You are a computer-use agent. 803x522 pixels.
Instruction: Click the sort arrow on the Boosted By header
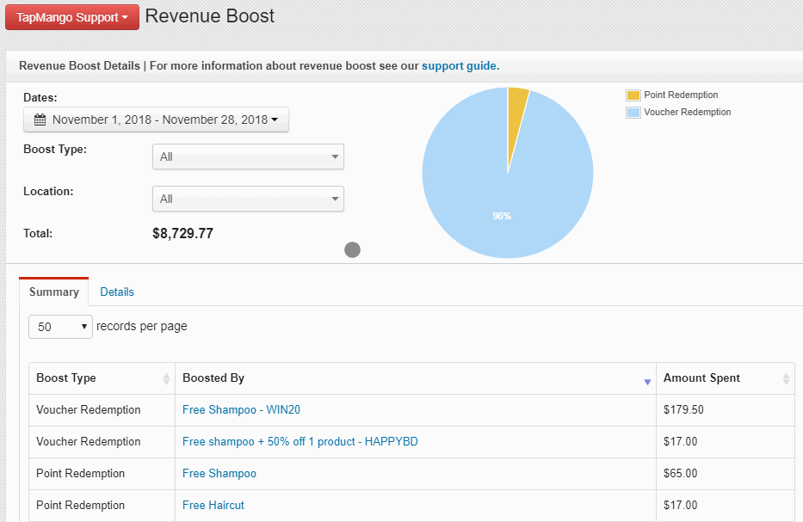tap(648, 381)
